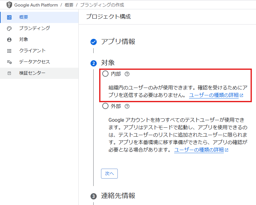
Task: Click the Google Auth Platform shield logo
Action: tap(9, 5)
